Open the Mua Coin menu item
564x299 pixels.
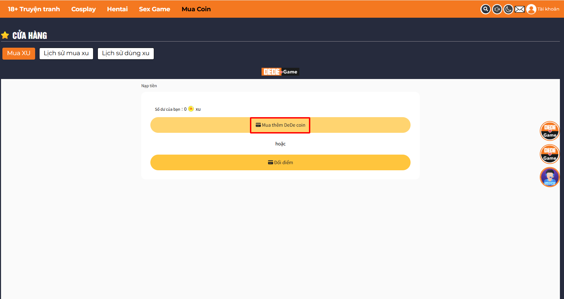coord(196,9)
